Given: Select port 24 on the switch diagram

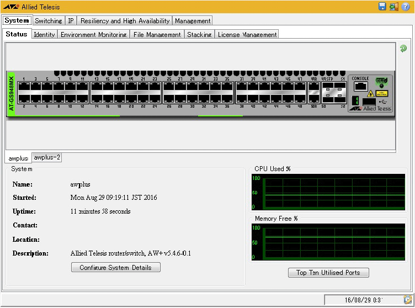Looking at the screenshot, I should coord(155,98).
